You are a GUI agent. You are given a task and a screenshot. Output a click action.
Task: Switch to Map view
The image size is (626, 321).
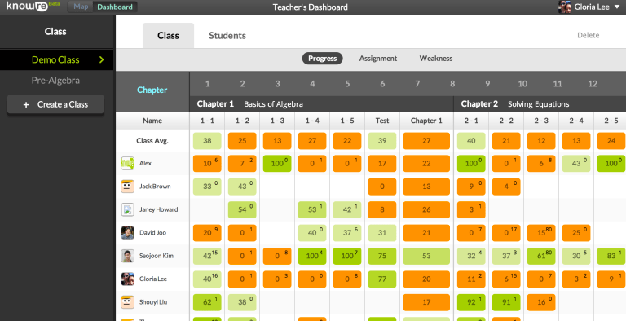tap(81, 7)
